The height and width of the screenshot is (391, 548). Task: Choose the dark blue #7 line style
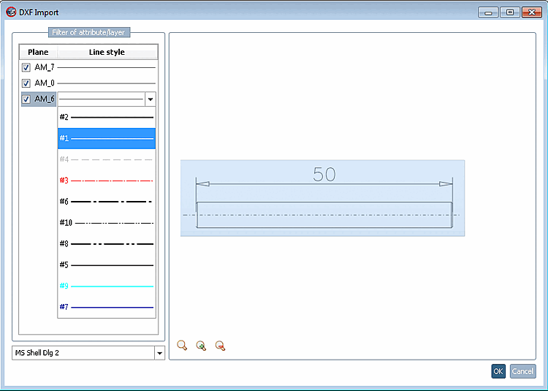107,307
